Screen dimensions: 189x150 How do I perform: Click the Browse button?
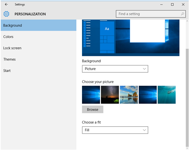click(x=93, y=109)
